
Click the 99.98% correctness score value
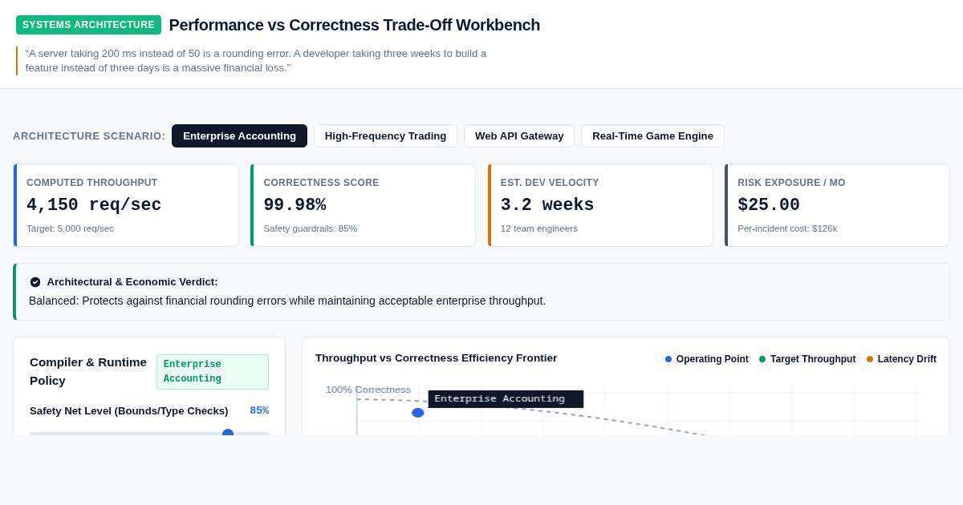click(x=295, y=205)
